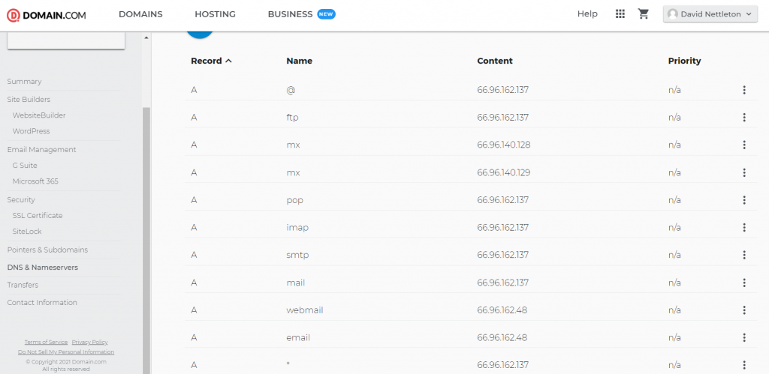Open the Domains menu
This screenshot has width=769, height=374.
(140, 14)
